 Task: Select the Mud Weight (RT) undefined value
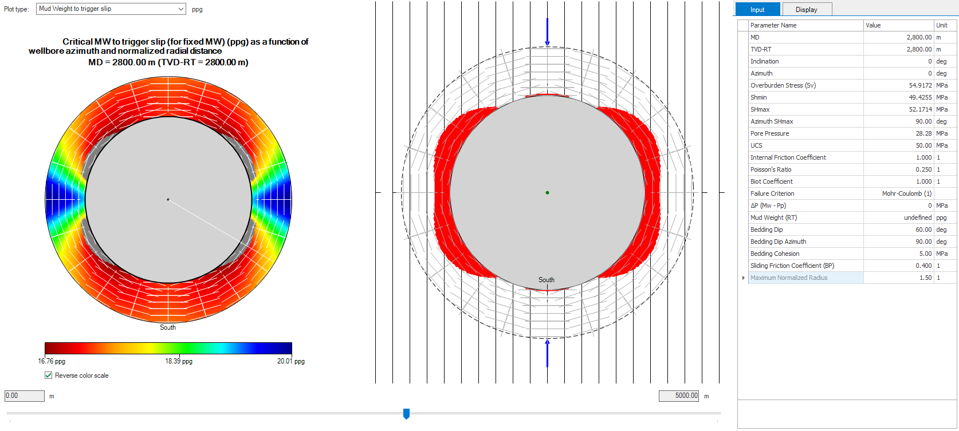tap(898, 218)
